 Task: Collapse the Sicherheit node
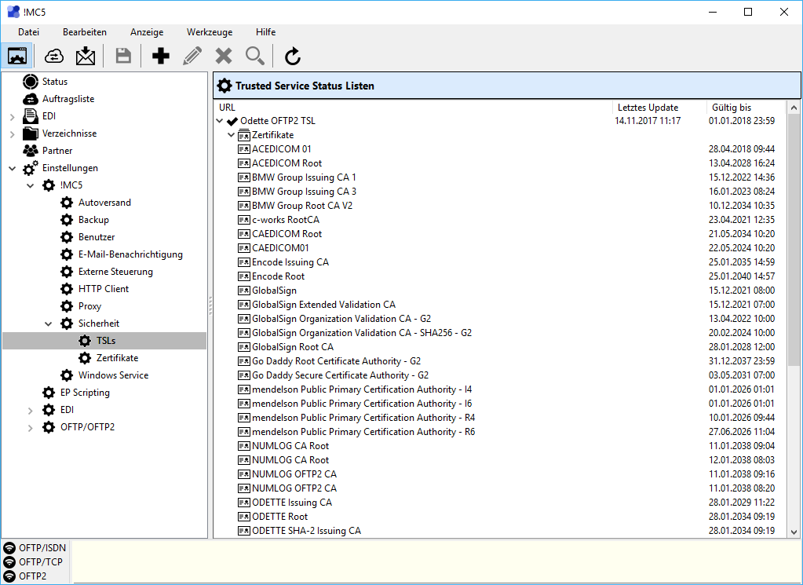pos(48,324)
